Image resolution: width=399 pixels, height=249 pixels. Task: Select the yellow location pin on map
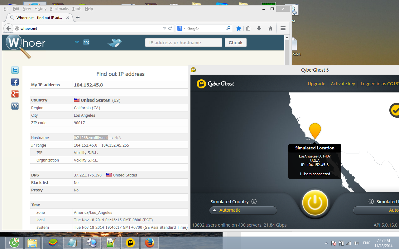[x=315, y=131]
